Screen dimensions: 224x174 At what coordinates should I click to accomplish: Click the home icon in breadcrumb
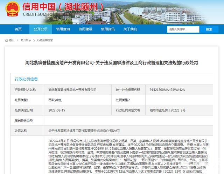[x=7, y=40]
